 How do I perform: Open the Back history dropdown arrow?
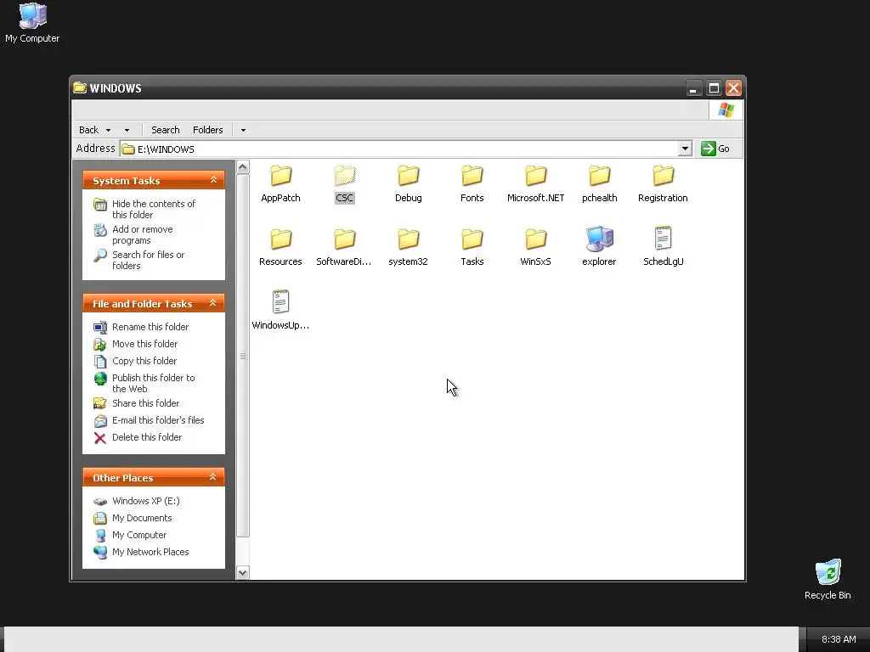[x=108, y=130]
